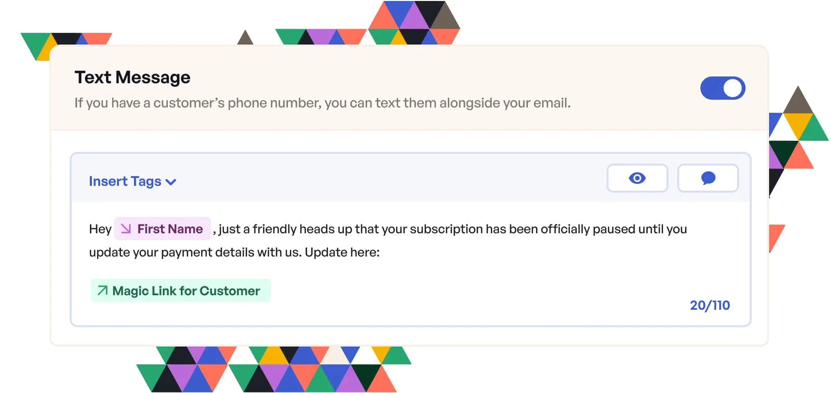Viewport: 831px width, 393px height.
Task: Show message preview with the eye button
Action: tap(637, 178)
